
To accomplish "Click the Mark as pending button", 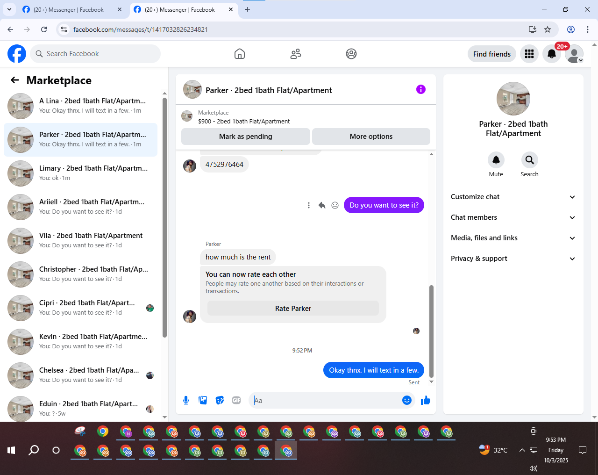I will (246, 137).
